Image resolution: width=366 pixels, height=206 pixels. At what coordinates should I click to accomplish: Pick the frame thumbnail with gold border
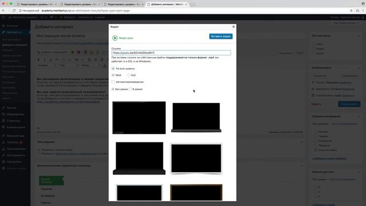196,192
